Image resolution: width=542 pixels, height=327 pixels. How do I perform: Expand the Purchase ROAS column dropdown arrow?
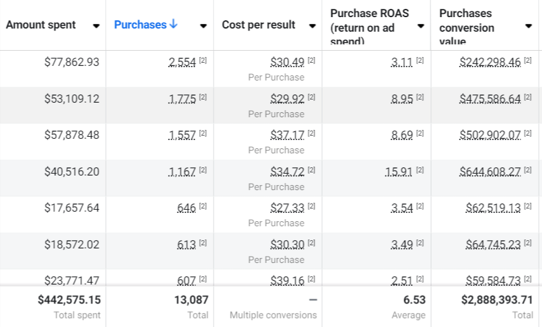[x=420, y=26]
